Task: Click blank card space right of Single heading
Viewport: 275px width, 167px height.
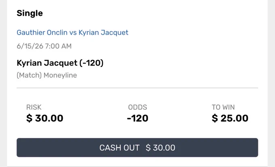Action: pyautogui.click(x=151, y=13)
